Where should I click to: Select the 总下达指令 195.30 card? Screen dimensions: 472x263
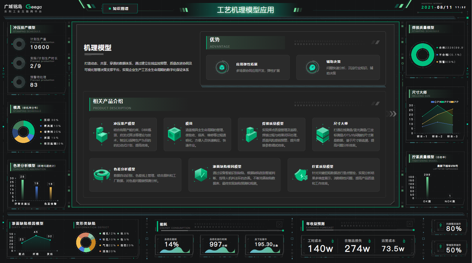264,245
